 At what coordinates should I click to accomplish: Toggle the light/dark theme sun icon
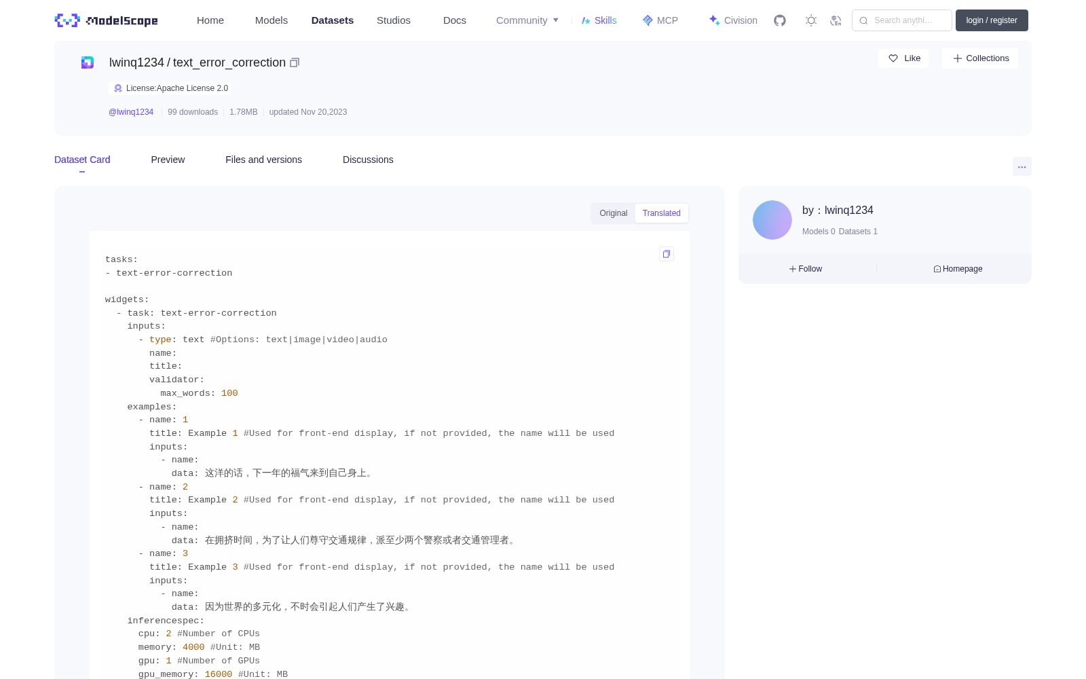coord(811,20)
